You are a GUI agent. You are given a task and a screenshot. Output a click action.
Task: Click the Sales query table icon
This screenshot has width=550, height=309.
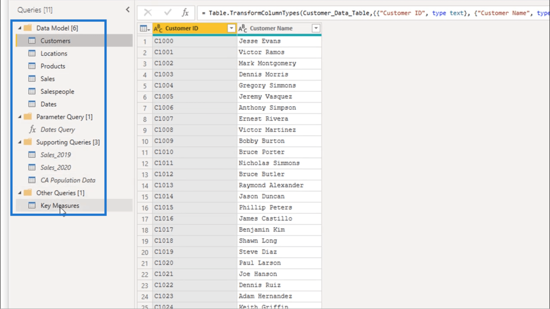pos(32,78)
